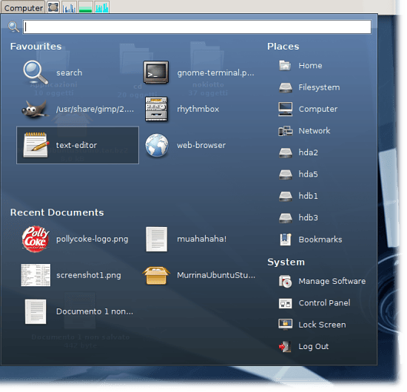
Task: Open screenshot1.png recent file
Action: [36, 275]
